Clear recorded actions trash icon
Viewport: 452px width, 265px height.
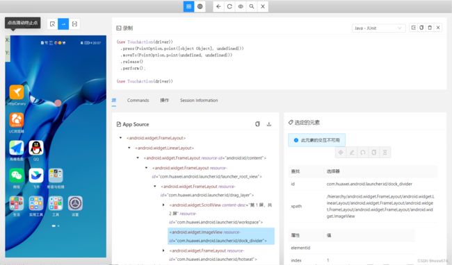coord(430,28)
